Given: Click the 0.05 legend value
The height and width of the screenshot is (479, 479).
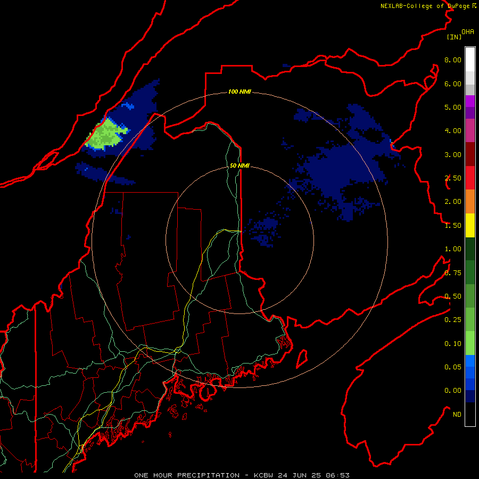Looking at the screenshot, I should click(453, 367).
